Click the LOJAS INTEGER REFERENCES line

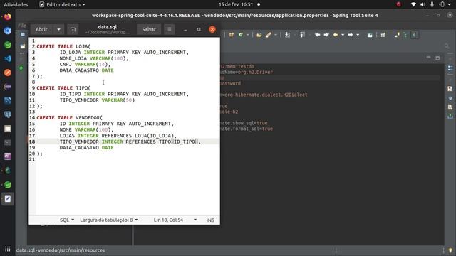(x=118, y=136)
